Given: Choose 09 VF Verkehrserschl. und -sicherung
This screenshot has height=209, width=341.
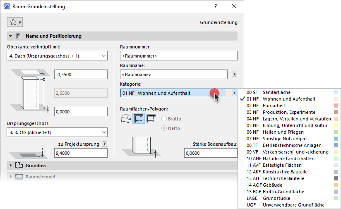Looking at the screenshot, I should 289,152.
